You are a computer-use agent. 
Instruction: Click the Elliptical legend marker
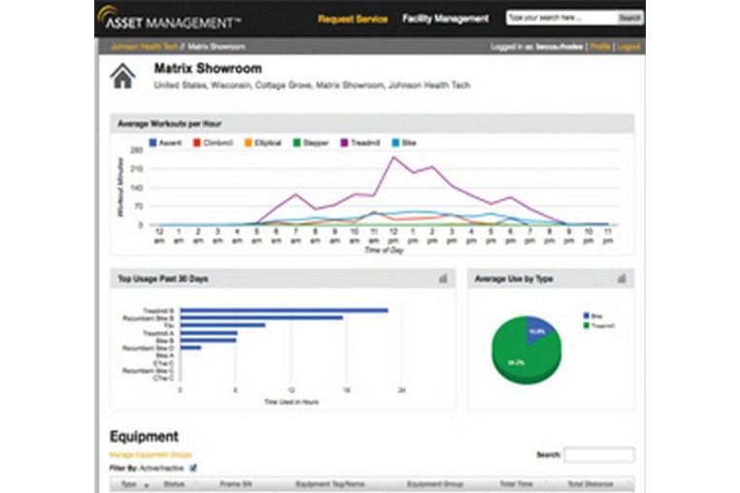tap(249, 143)
